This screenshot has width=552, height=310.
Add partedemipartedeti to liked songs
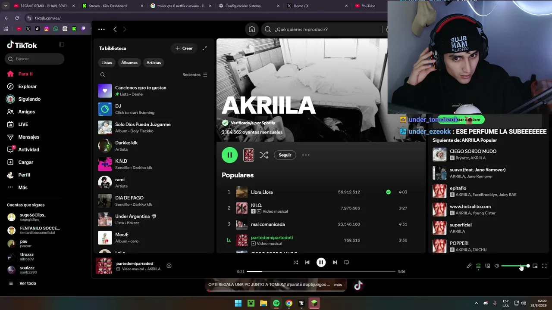coord(169,266)
